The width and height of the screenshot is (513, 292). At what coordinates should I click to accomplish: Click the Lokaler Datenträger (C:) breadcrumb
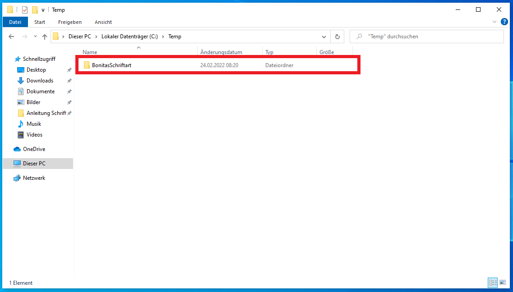tap(129, 36)
